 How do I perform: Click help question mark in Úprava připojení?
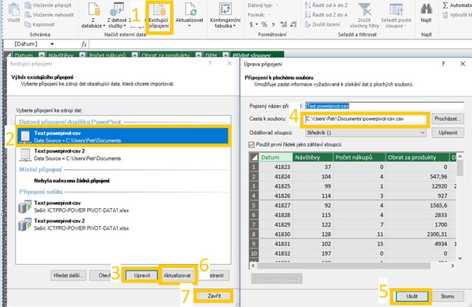[x=443, y=64]
